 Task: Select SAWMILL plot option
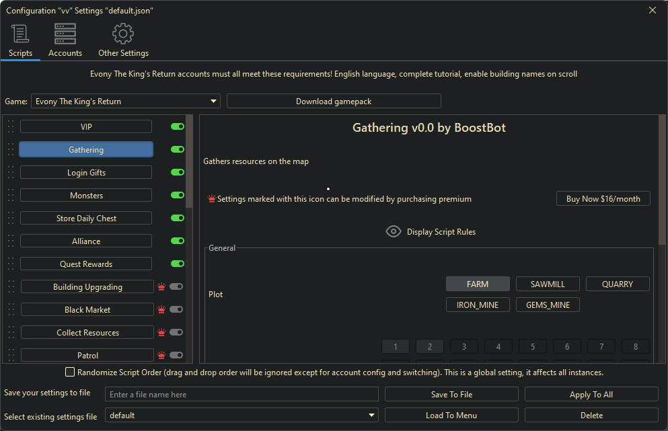tap(548, 284)
